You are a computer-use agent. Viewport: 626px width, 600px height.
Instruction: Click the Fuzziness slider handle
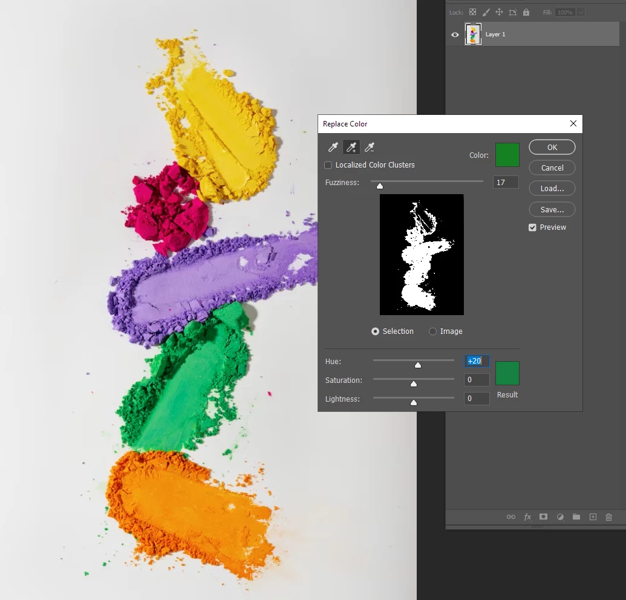380,186
